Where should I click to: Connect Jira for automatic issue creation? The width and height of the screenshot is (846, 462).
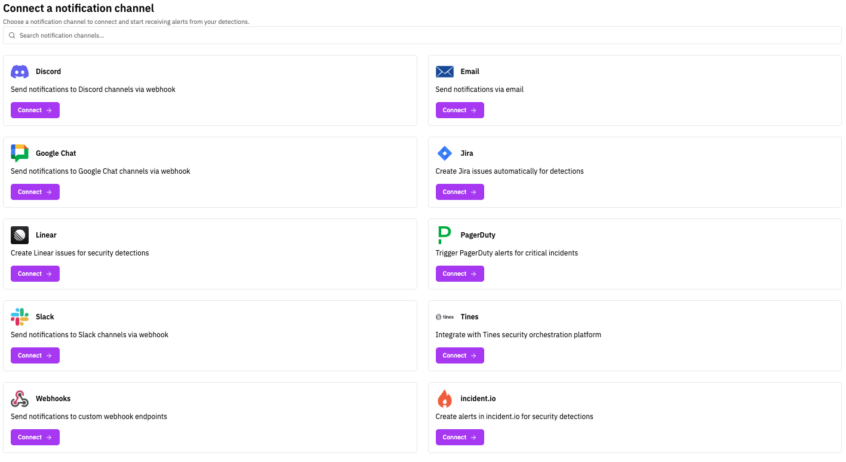460,192
